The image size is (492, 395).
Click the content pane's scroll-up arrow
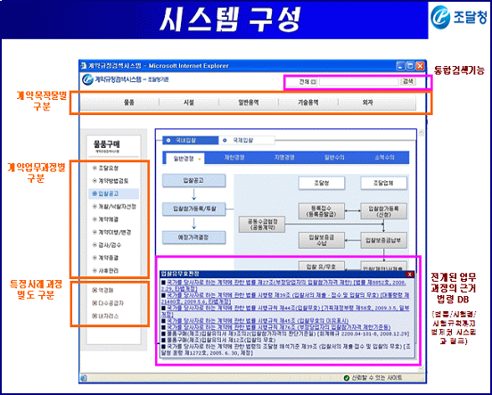pos(421,133)
